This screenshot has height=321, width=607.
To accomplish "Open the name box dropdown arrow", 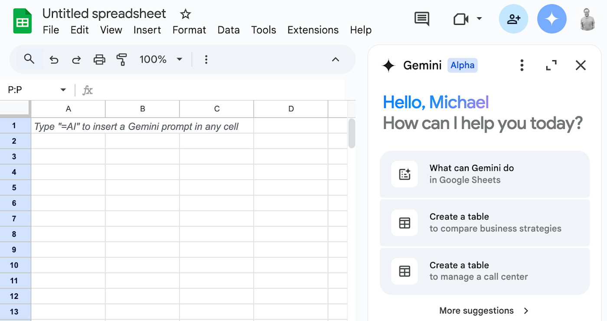I will pyautogui.click(x=63, y=90).
